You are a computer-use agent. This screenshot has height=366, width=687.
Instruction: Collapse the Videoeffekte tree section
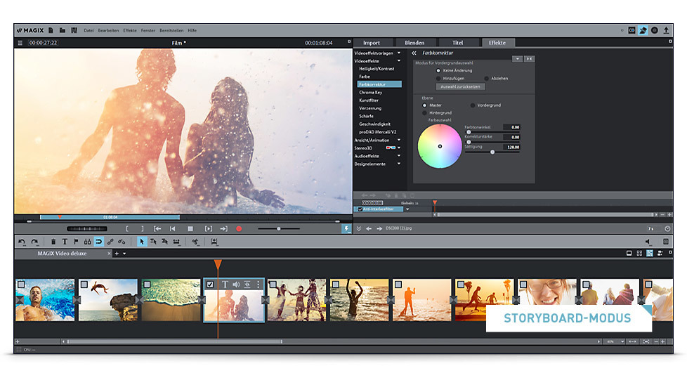pyautogui.click(x=399, y=60)
